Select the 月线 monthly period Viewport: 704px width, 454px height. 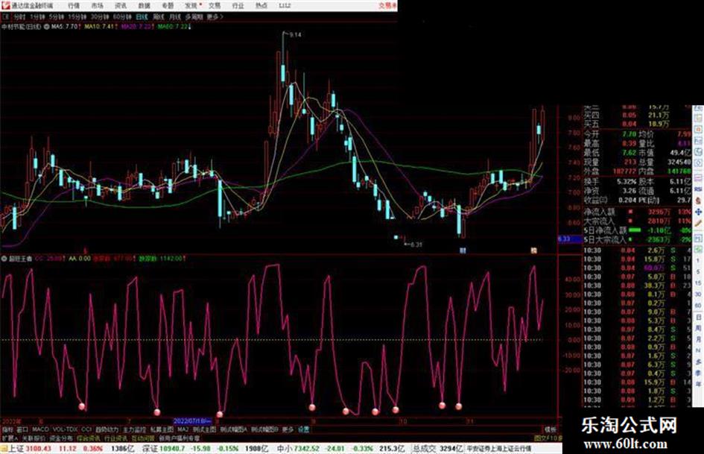point(174,16)
